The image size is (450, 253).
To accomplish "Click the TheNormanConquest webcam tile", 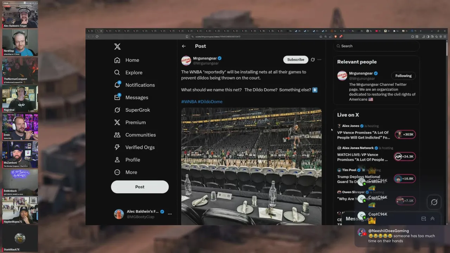I will [20, 71].
